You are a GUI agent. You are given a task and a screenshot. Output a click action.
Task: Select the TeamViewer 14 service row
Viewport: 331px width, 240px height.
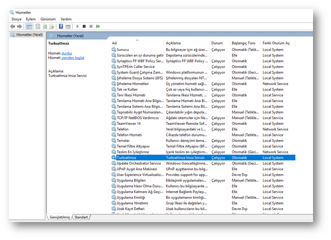pyautogui.click(x=129, y=124)
